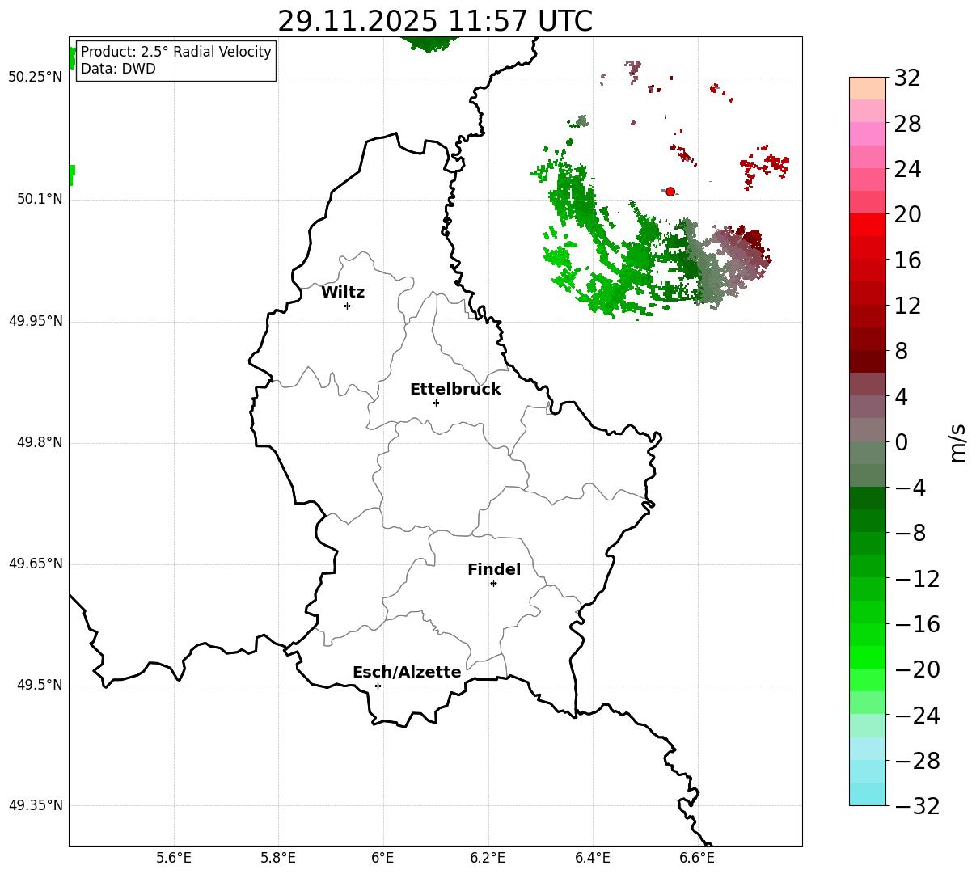Click the colorbar value 32

coord(907,78)
